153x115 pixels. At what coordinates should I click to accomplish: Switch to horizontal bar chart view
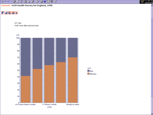(3, 13)
